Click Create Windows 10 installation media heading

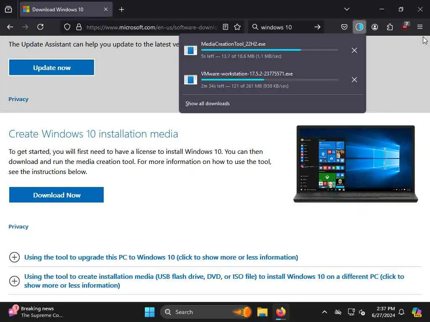click(93, 134)
